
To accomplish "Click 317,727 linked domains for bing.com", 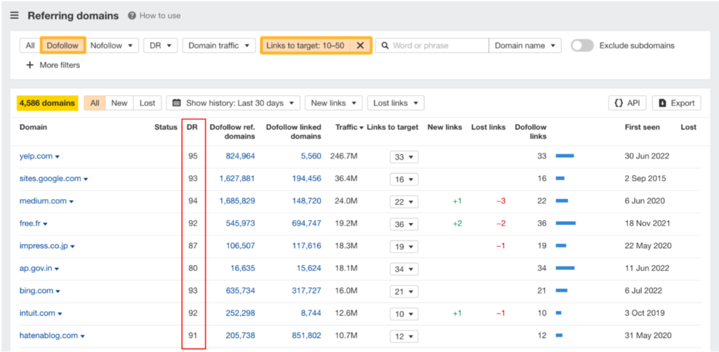I will pyautogui.click(x=307, y=291).
